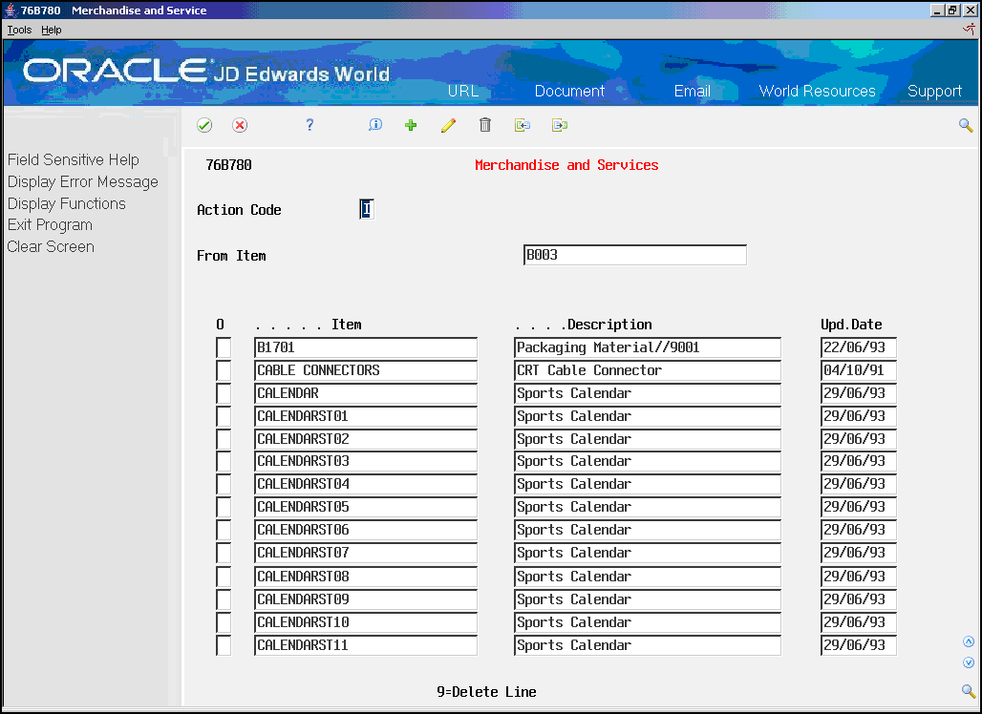Click item field CALENDARST08
This screenshot has width=982, height=714.
click(366, 577)
